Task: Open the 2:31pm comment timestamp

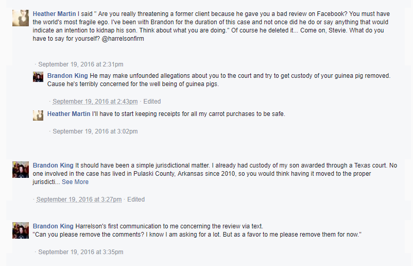Action: [x=81, y=64]
